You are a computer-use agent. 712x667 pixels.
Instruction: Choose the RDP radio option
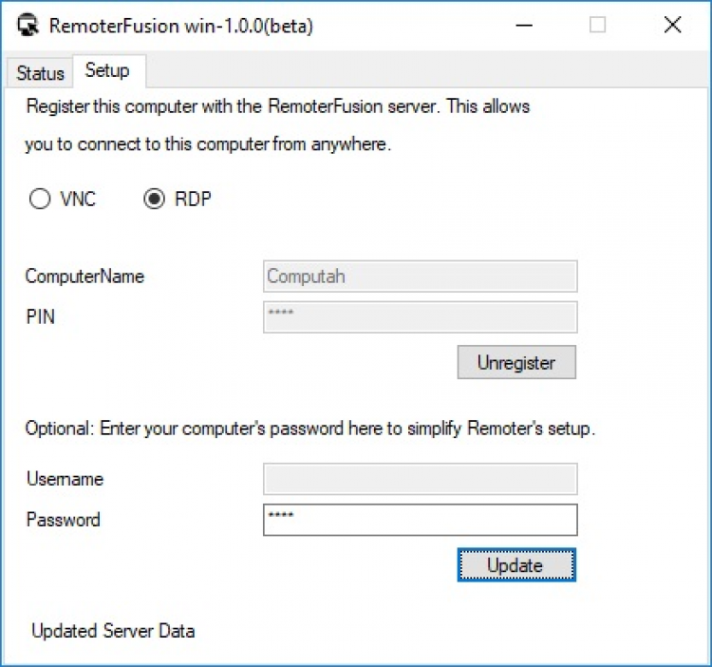(x=154, y=200)
